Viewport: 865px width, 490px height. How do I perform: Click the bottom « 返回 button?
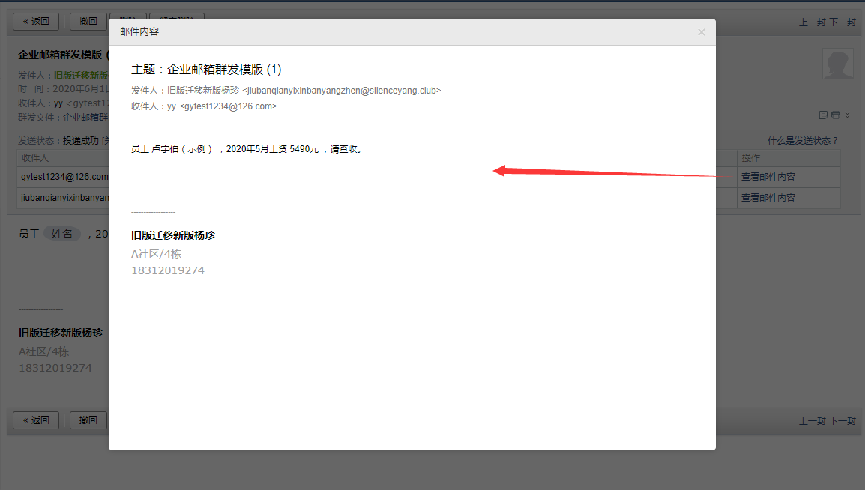click(x=36, y=420)
